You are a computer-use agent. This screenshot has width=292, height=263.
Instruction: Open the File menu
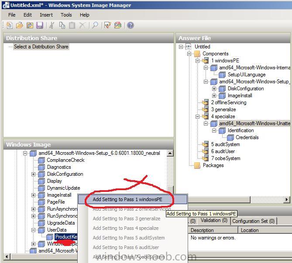[x=12, y=15]
